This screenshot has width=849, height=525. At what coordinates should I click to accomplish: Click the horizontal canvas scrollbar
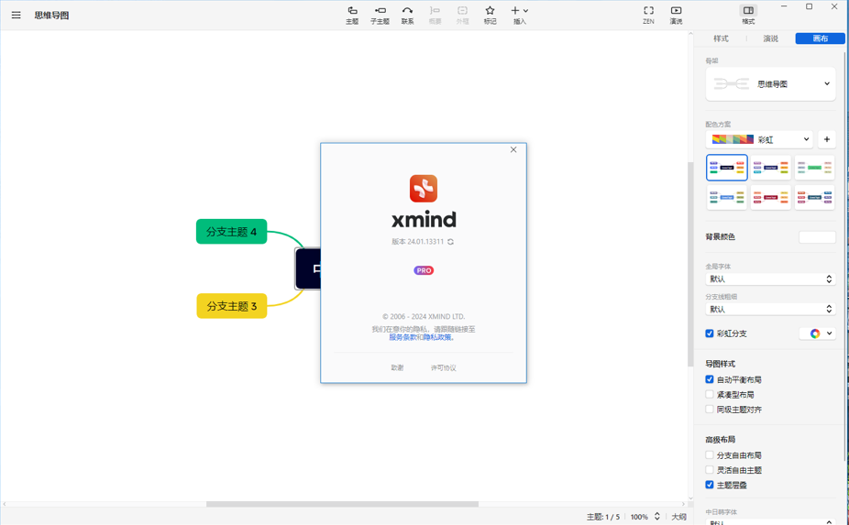tap(342, 504)
